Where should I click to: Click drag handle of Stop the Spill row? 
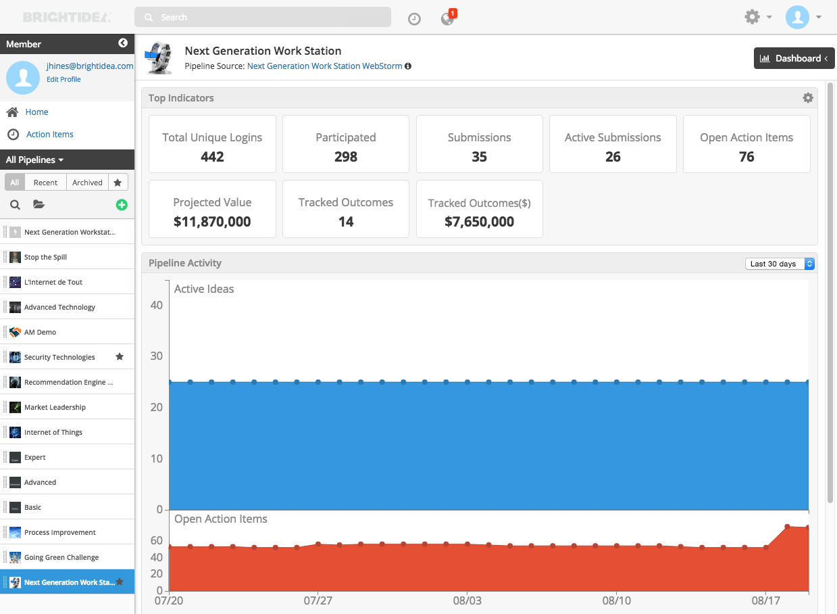tap(5, 257)
